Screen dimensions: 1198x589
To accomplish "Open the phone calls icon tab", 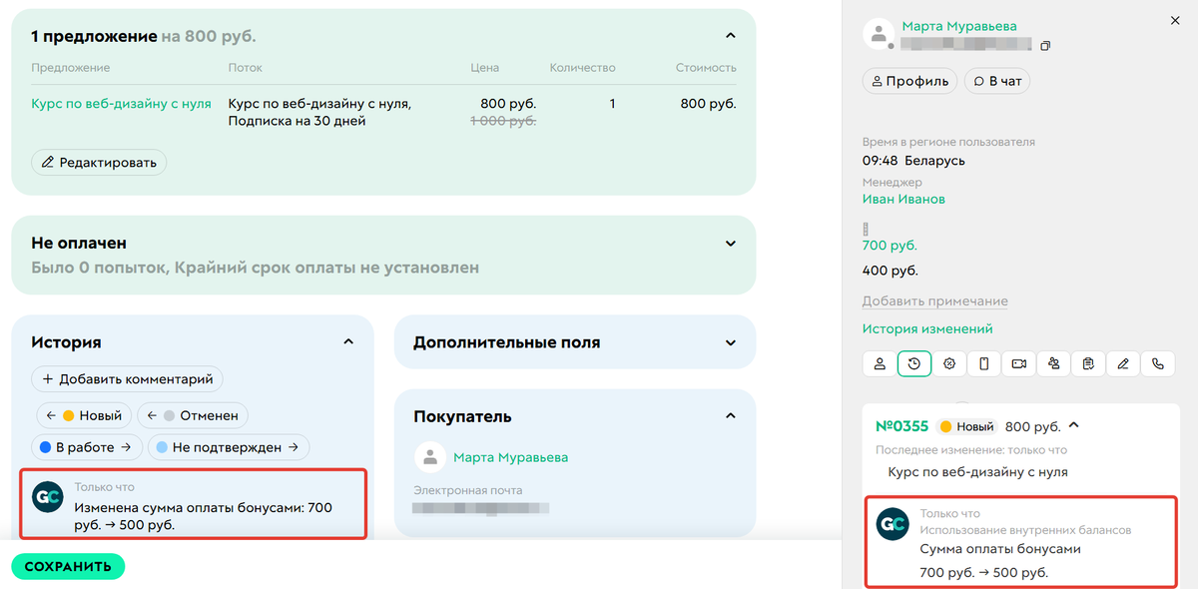I will (1158, 364).
